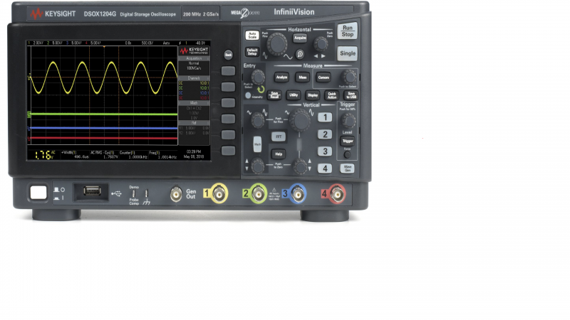Click the softkey beside the Normal 100MSa/s readout
This screenshot has width=570, height=320.
click(228, 70)
